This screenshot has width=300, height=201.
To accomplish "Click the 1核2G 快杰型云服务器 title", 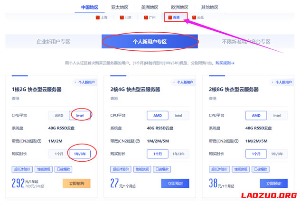I will [37, 90].
